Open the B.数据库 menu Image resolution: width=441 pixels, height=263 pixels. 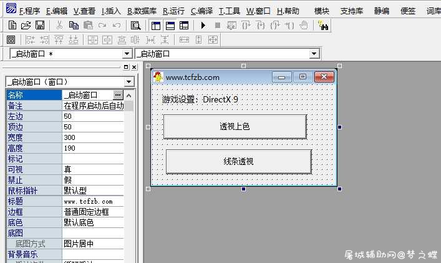142,11
